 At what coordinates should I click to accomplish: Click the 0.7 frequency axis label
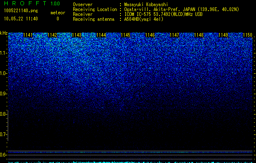coord(3,134)
